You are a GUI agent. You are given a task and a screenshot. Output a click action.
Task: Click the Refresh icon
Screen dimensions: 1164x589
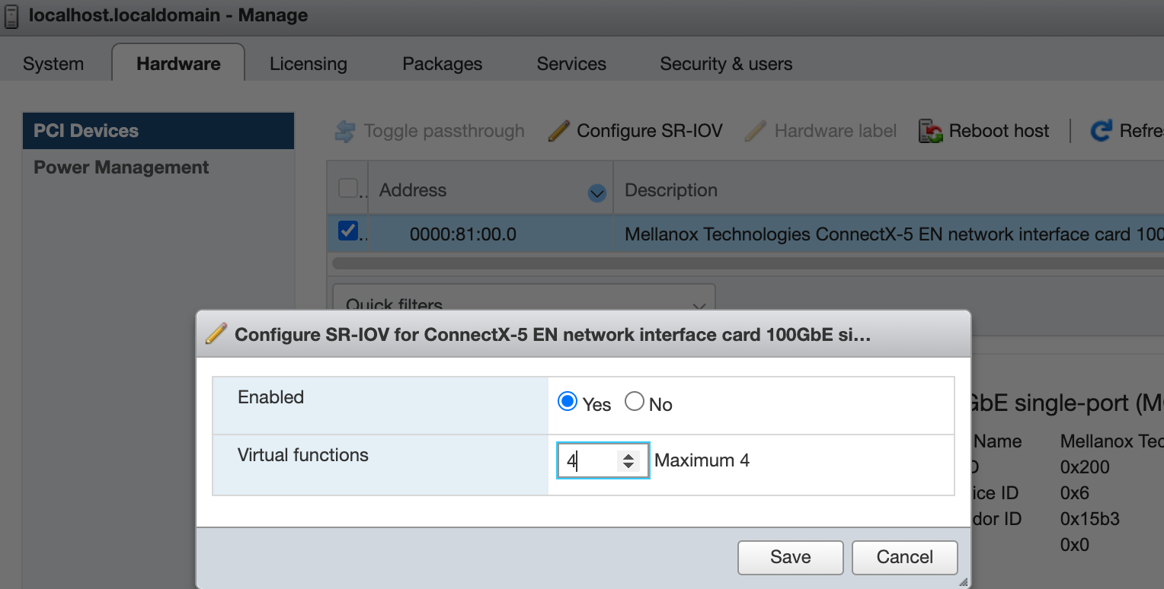pos(1101,130)
